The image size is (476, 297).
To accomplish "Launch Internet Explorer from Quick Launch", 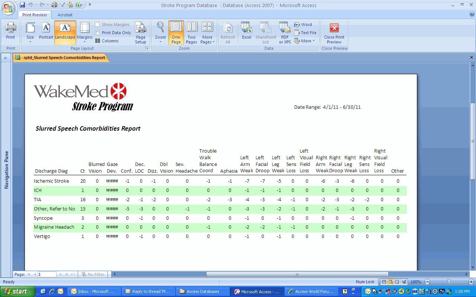I will click(x=52, y=291).
